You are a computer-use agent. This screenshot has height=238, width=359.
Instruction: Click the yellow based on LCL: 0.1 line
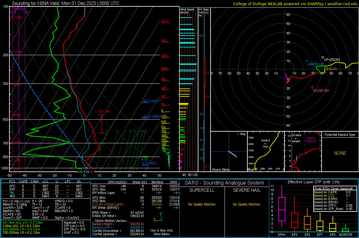[333, 195]
